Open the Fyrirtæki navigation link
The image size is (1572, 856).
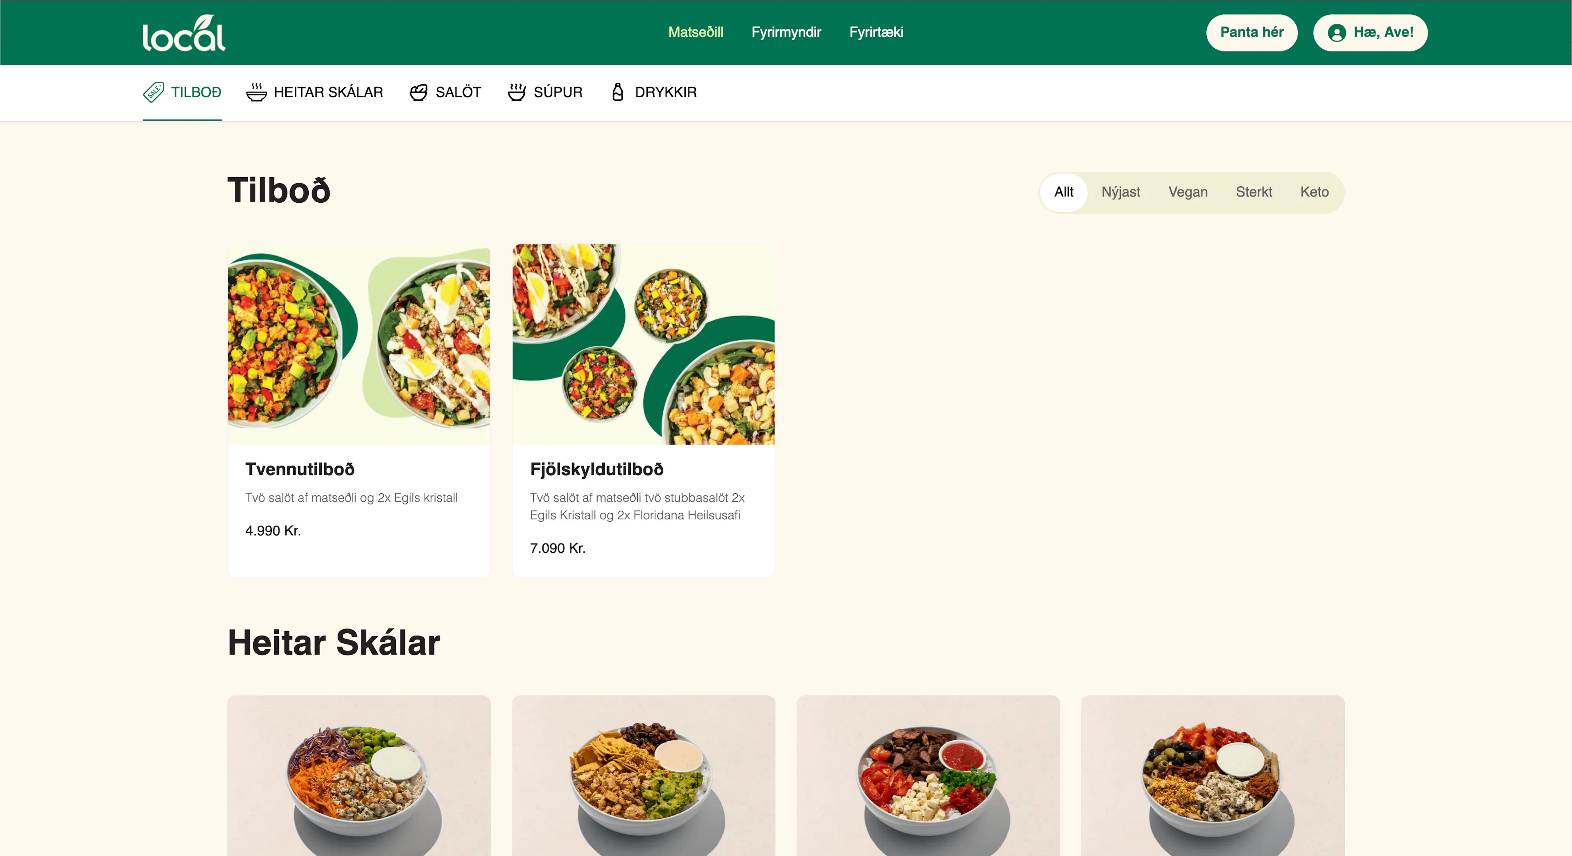(x=876, y=32)
